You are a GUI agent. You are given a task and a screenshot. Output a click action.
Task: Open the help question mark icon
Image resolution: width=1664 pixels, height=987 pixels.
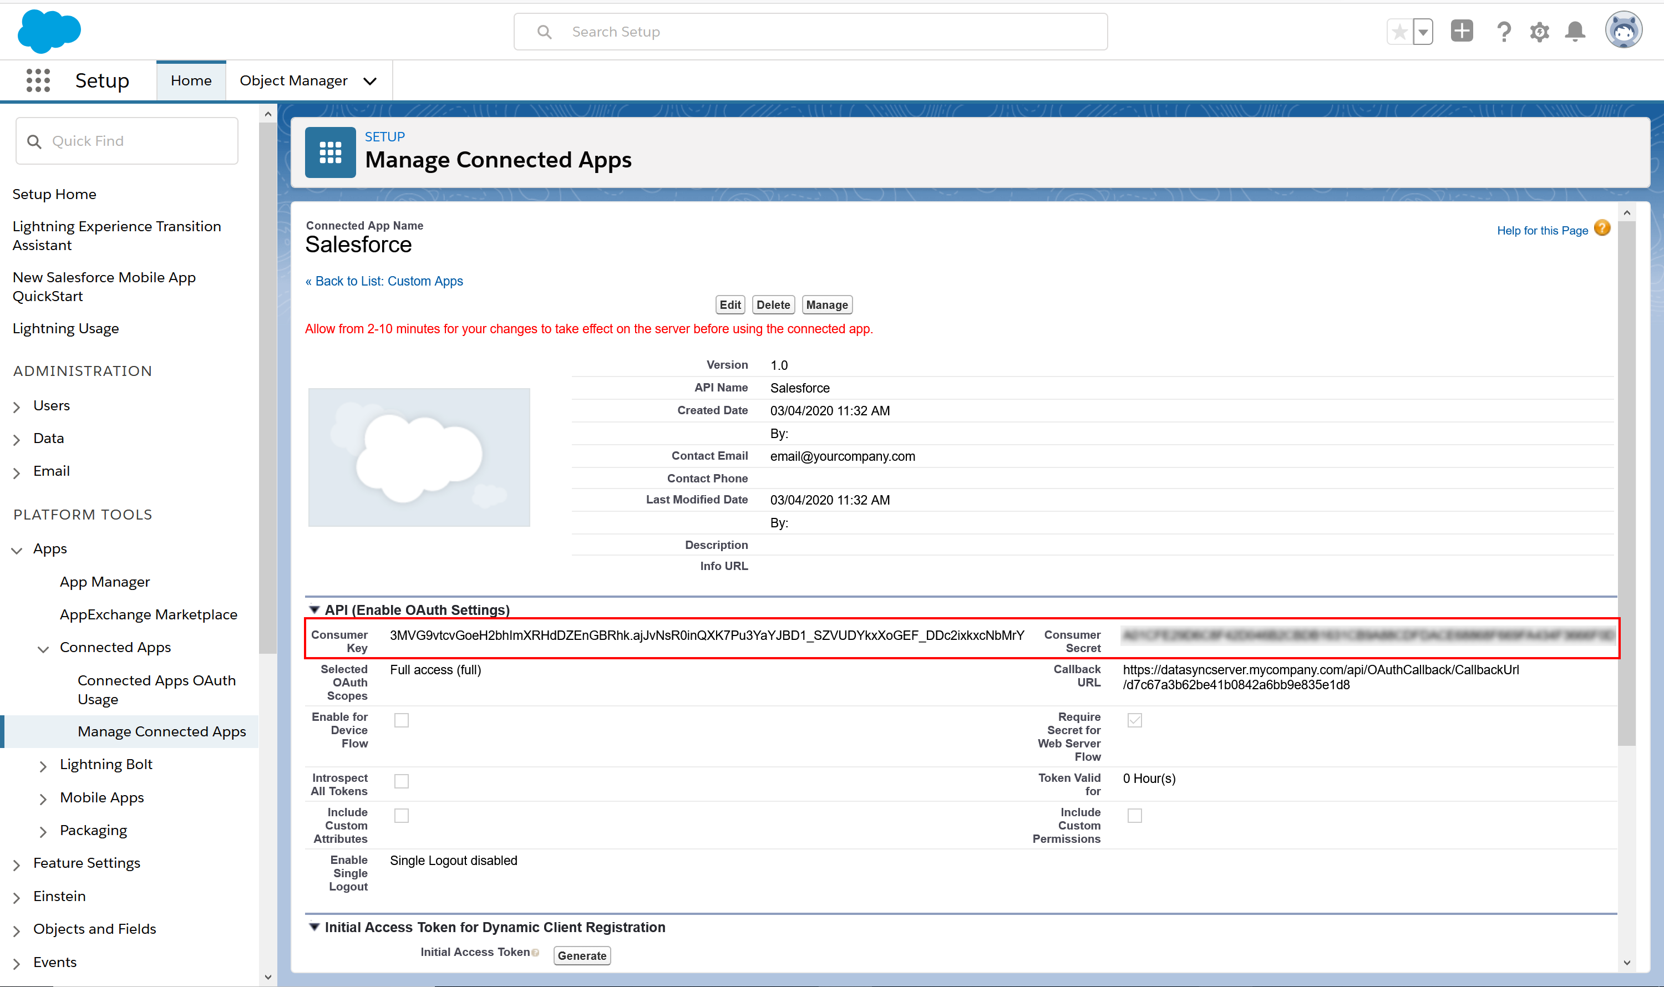point(1503,31)
